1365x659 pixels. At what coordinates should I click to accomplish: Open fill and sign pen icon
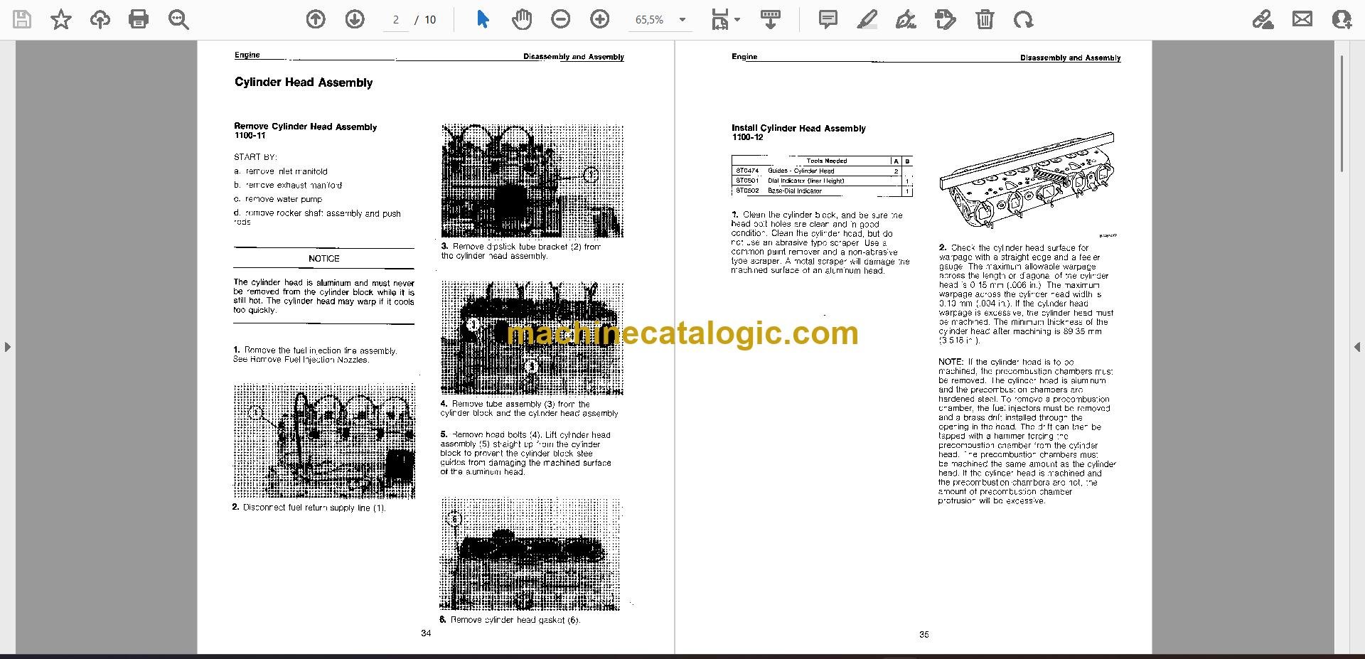[x=1263, y=19]
